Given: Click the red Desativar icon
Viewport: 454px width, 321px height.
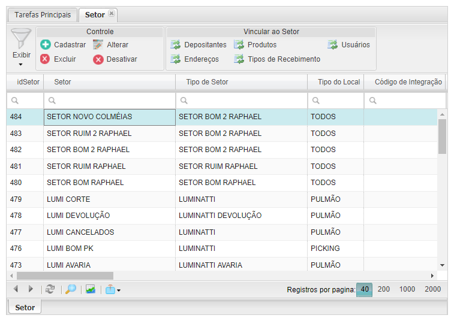Looking at the screenshot, I should pos(98,59).
